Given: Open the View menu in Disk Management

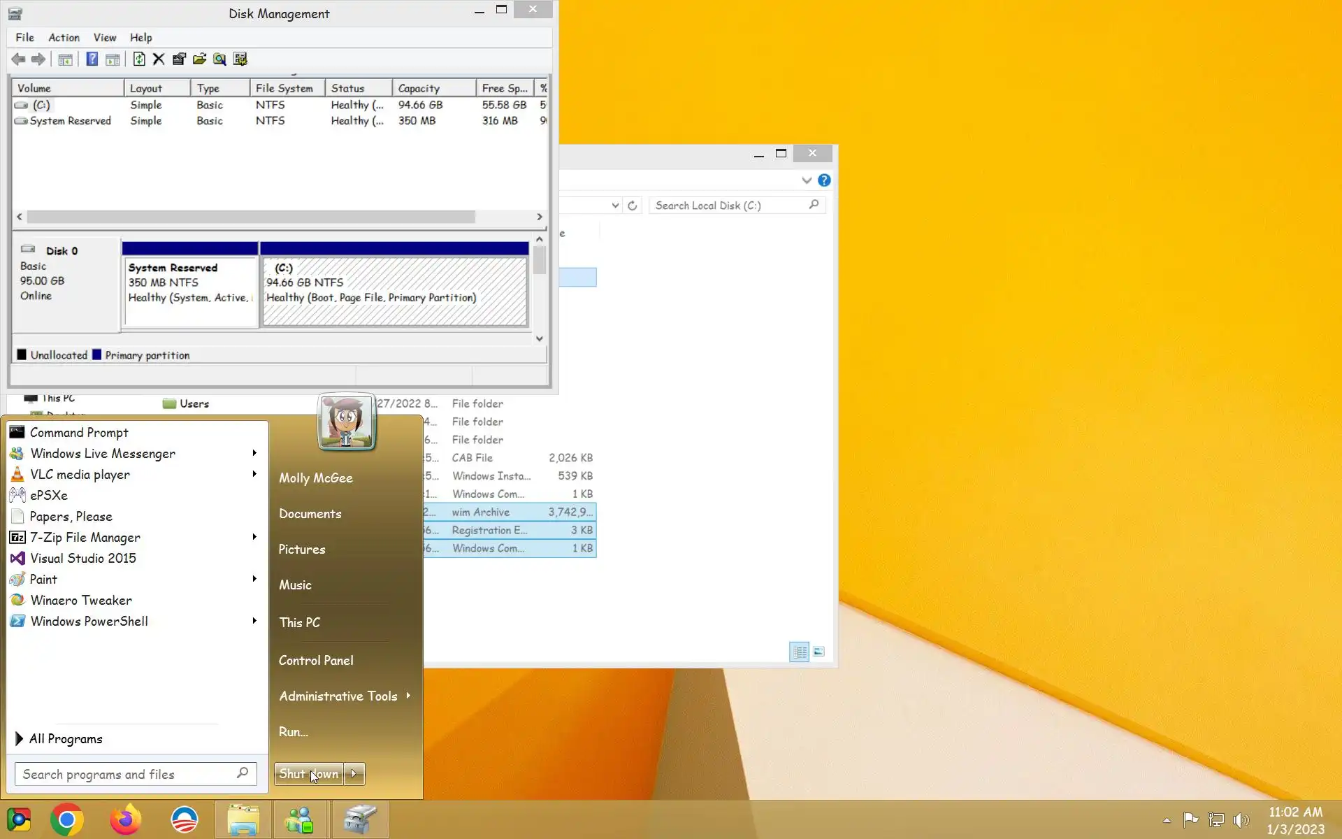Looking at the screenshot, I should click(105, 38).
